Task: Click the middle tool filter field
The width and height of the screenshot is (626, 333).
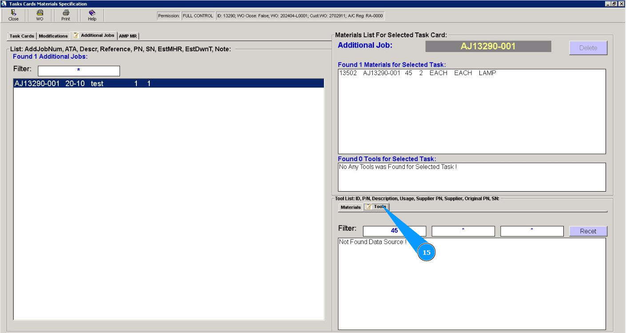Action: pyautogui.click(x=463, y=231)
